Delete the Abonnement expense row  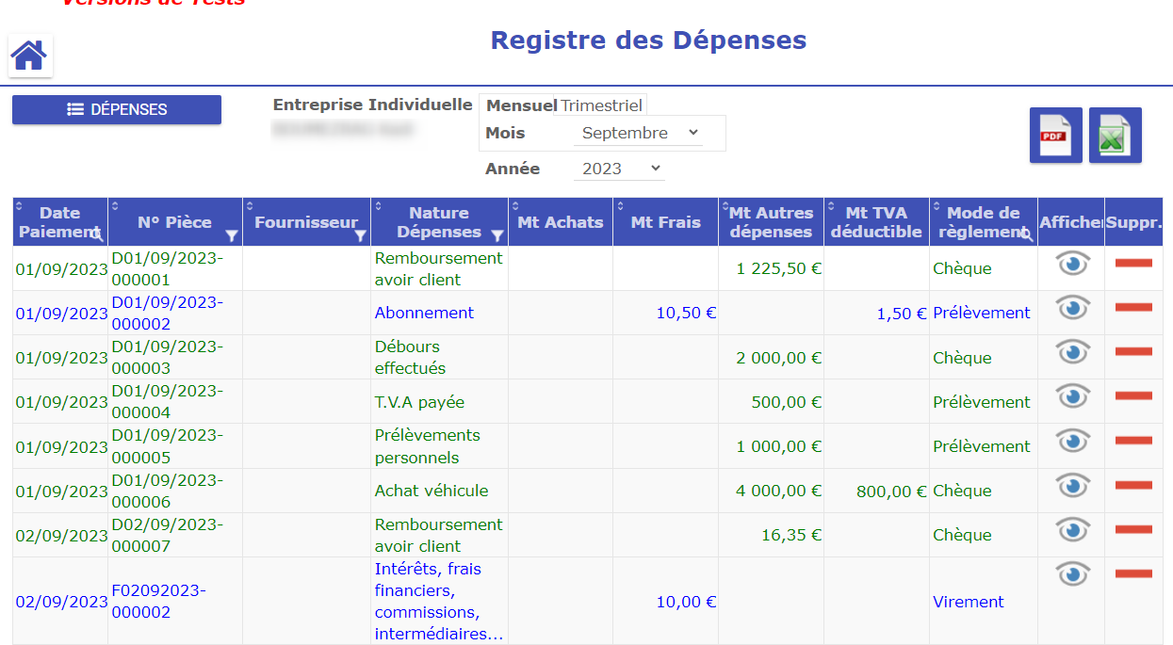(1133, 307)
